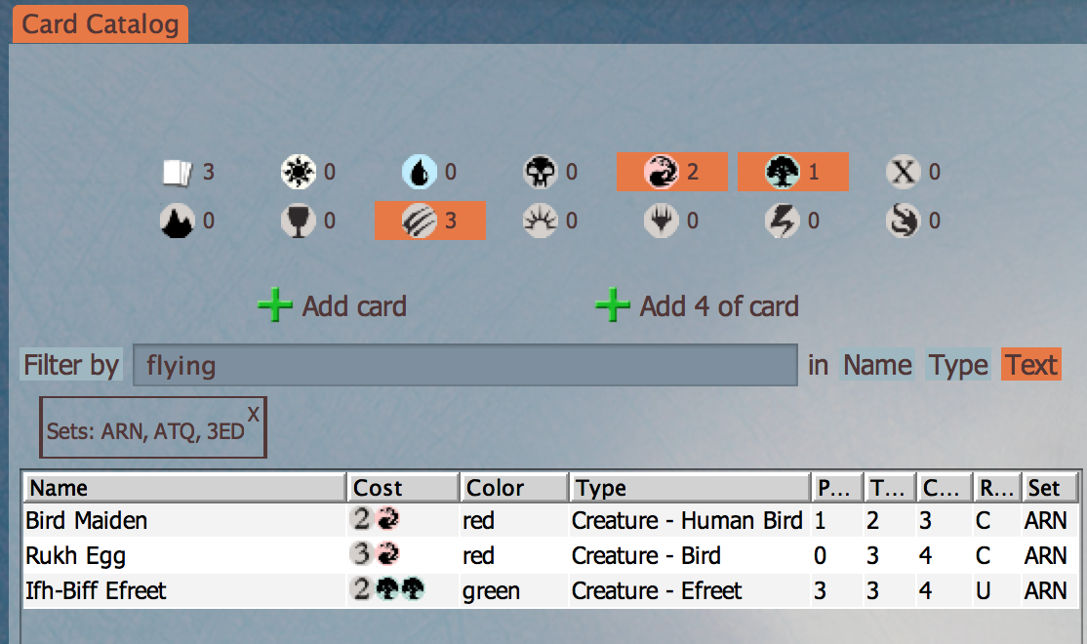Click the Add 4 of card button
This screenshot has width=1087, height=644.
pos(698,306)
